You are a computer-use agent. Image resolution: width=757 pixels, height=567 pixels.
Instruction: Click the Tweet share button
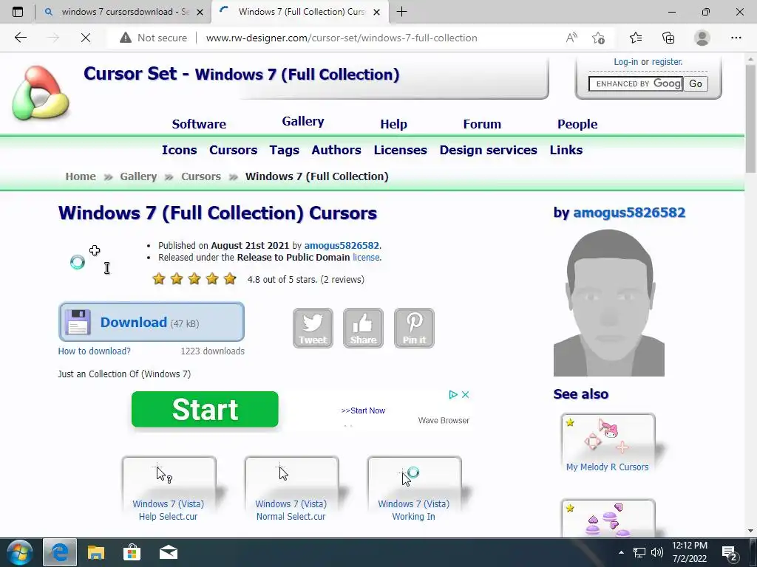(313, 328)
